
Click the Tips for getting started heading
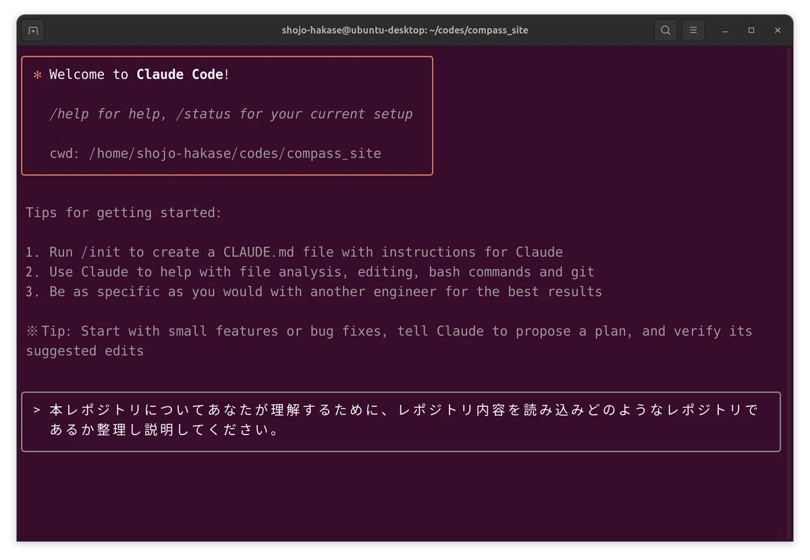124,213
